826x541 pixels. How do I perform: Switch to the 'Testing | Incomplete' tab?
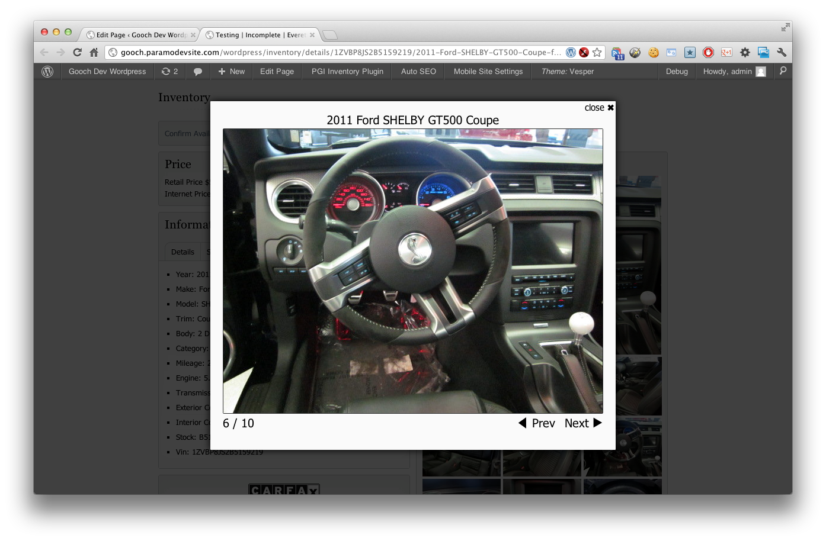260,35
